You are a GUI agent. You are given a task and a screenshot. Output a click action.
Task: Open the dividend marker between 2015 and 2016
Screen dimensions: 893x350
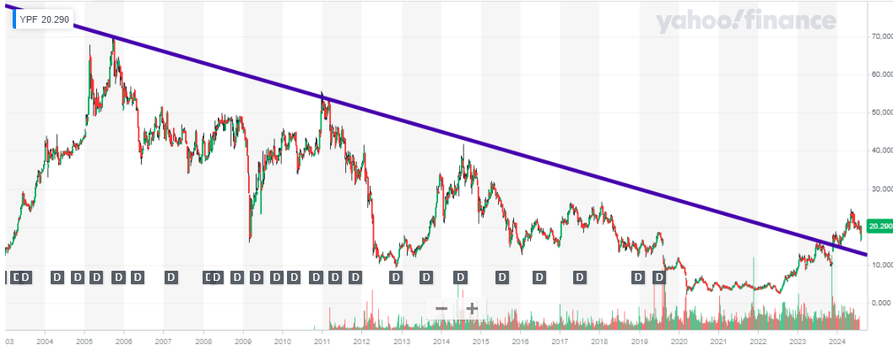point(502,277)
